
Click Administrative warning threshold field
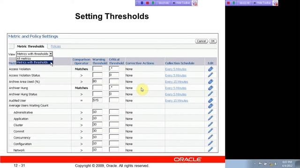[97, 112]
